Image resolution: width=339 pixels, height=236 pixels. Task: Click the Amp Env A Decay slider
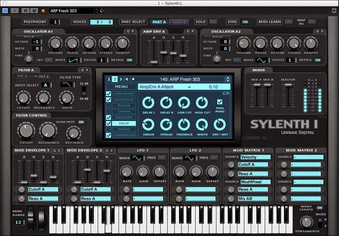(164, 52)
